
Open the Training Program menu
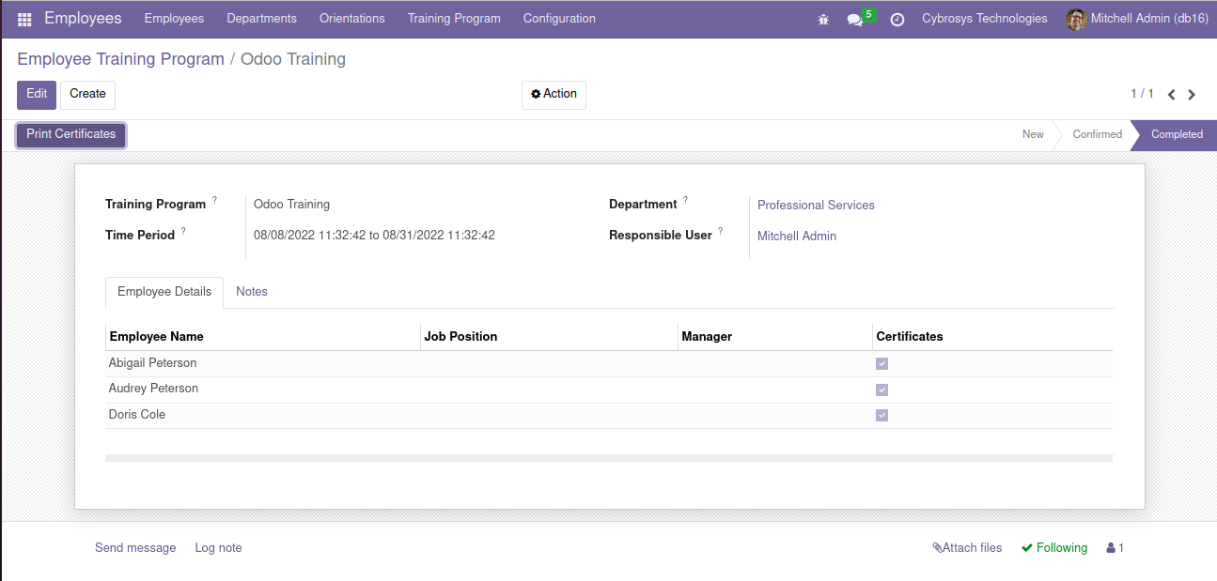coord(454,19)
